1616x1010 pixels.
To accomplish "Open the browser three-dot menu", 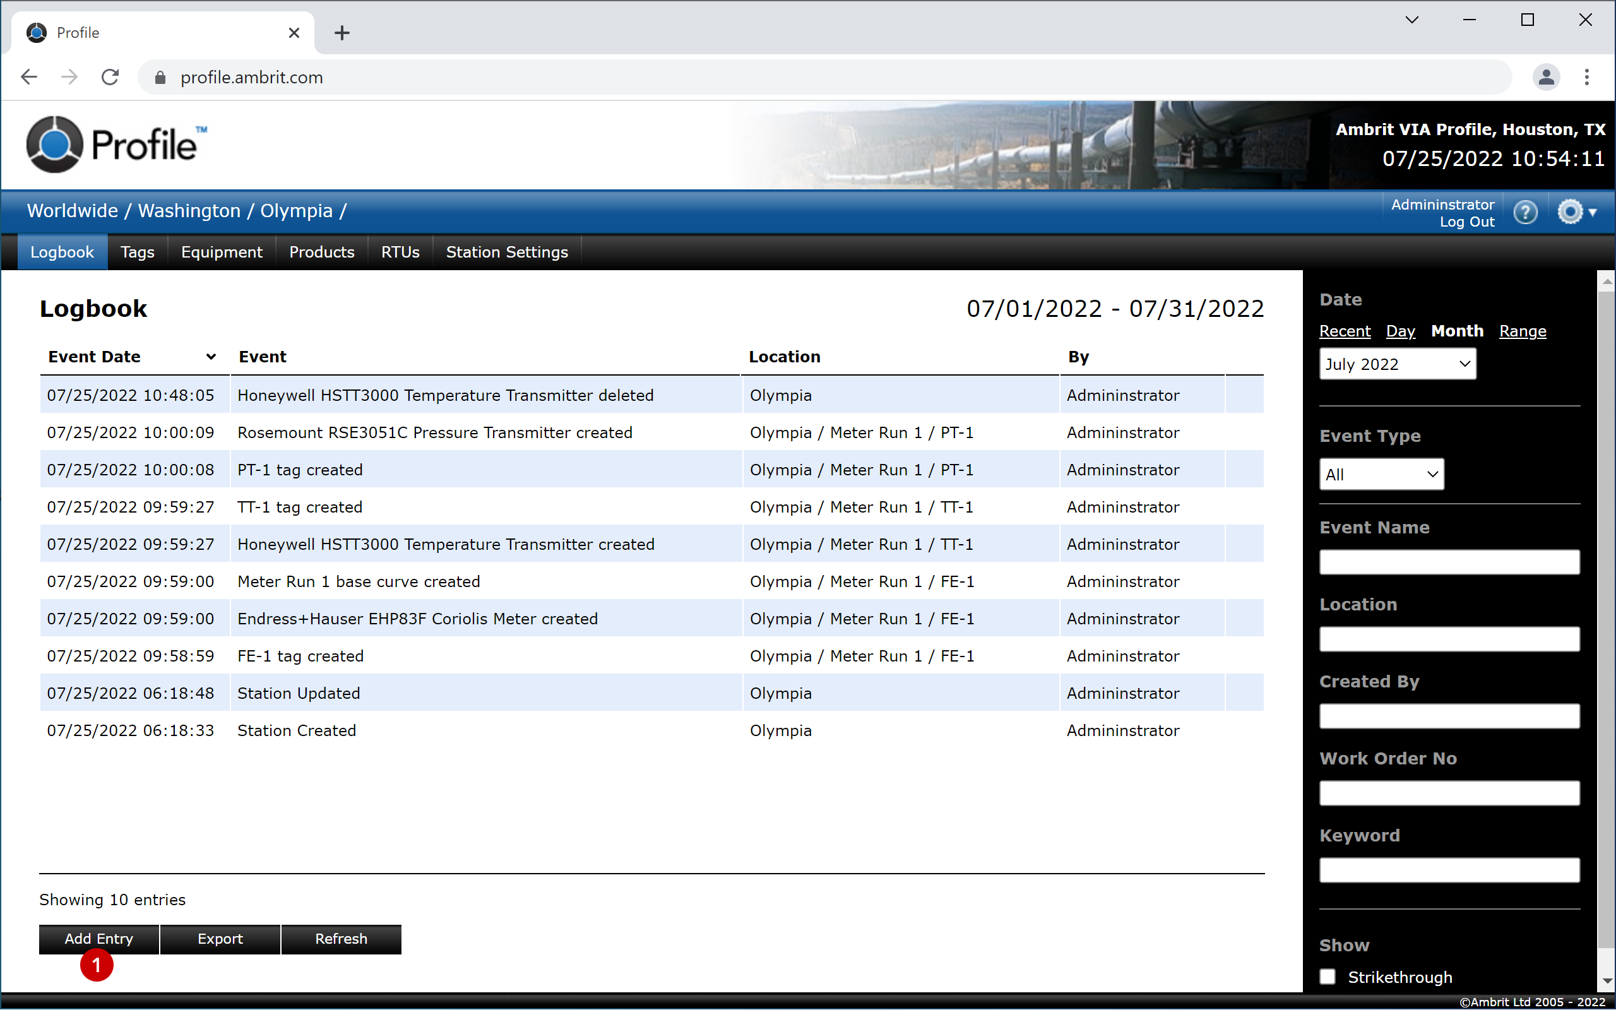I will (1586, 78).
